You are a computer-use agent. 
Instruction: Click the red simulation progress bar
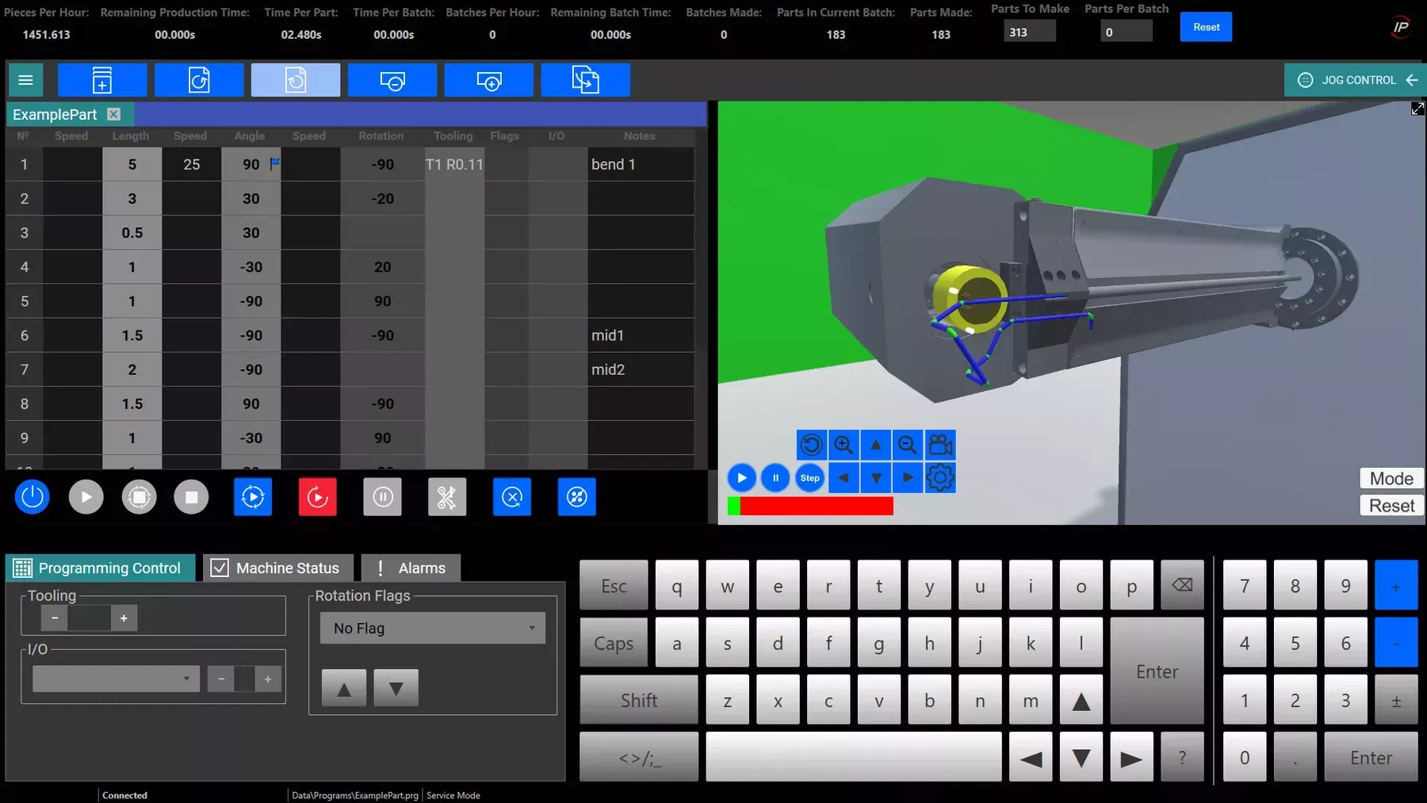point(816,506)
